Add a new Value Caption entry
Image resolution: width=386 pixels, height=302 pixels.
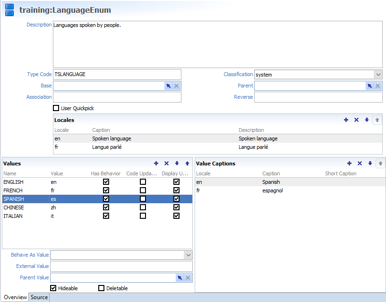350,164
